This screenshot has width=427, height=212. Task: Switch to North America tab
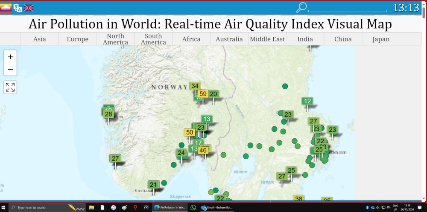coord(115,39)
